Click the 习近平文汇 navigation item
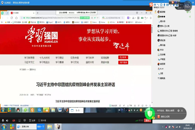The height and width of the screenshot is (130, 195). click(x=29, y=62)
